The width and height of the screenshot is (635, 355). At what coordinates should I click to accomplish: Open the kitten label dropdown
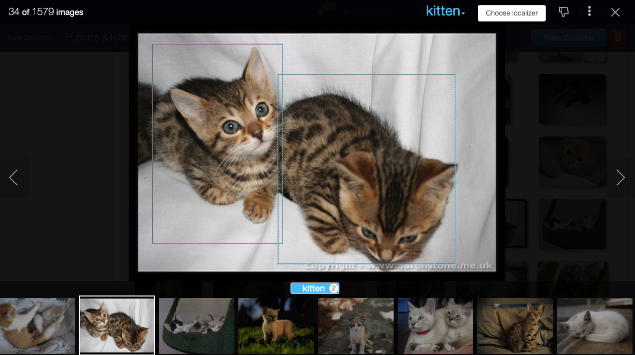(x=446, y=11)
